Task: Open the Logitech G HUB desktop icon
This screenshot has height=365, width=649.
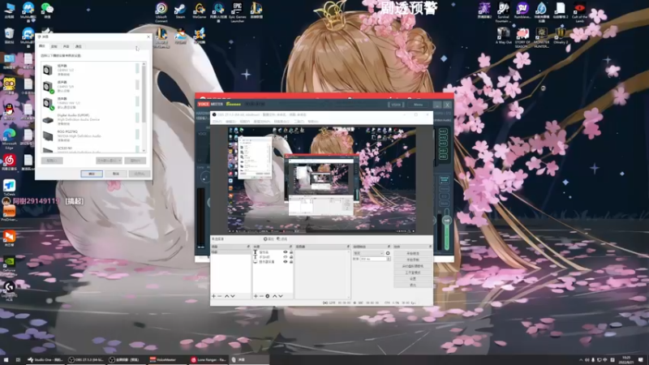Action: tap(9, 290)
